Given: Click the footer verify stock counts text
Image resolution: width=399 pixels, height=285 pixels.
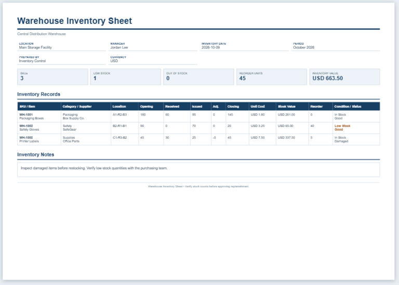Looking at the screenshot, I should (198, 186).
